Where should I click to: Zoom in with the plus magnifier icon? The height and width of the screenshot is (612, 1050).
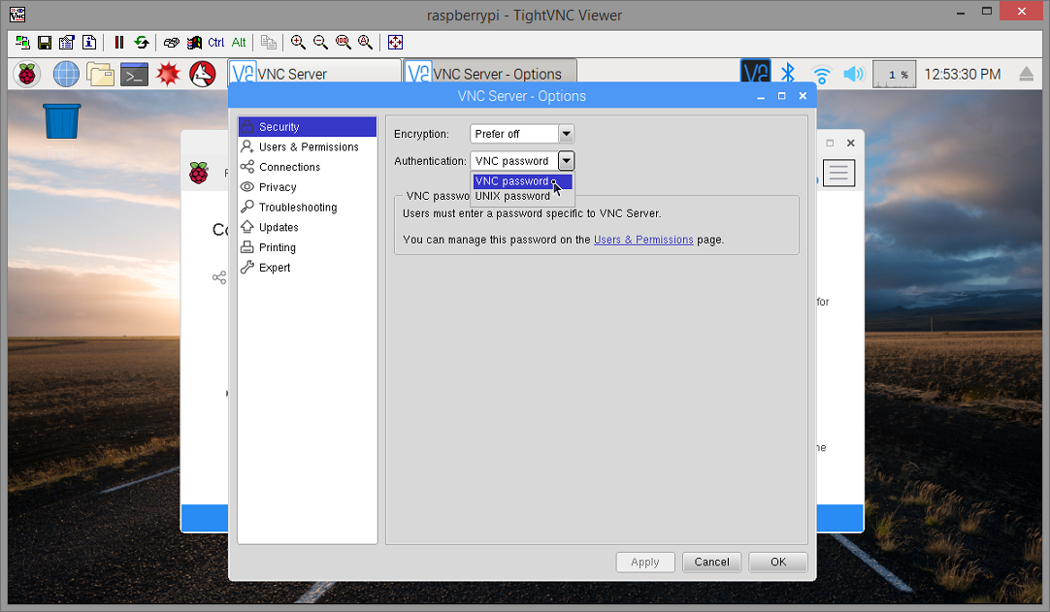(x=298, y=42)
